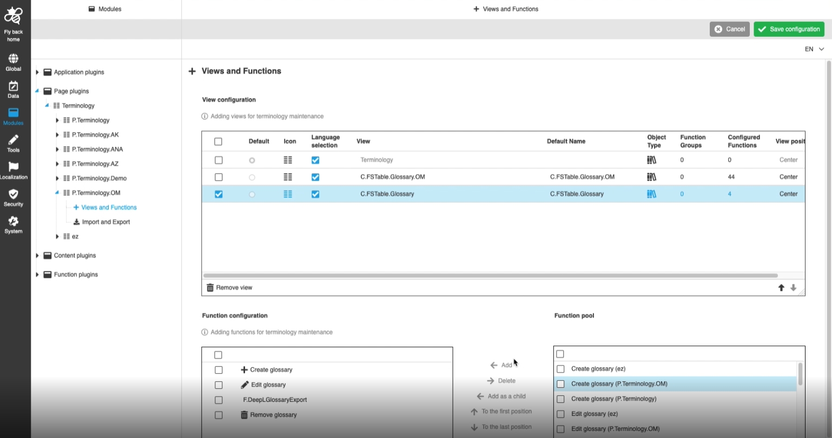Open the EN language dropdown

click(x=814, y=49)
